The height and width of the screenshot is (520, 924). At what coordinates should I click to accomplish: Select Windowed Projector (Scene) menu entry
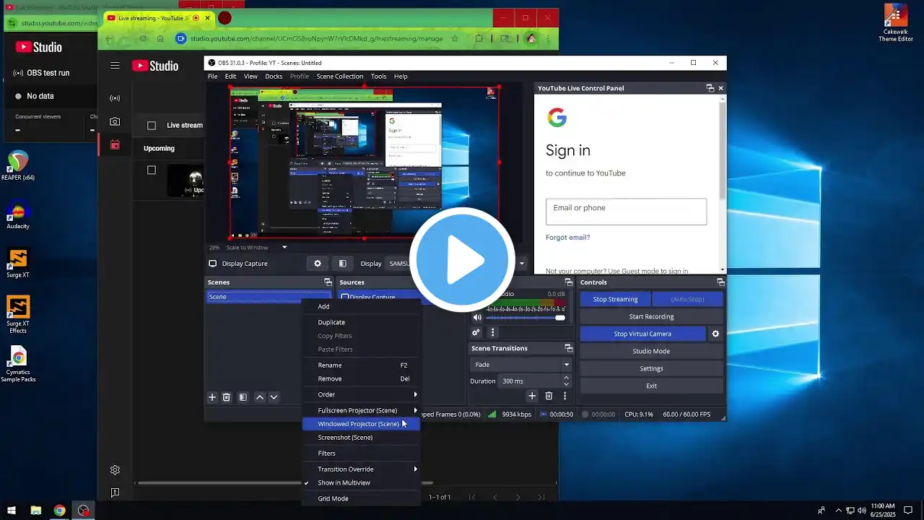tap(361, 424)
